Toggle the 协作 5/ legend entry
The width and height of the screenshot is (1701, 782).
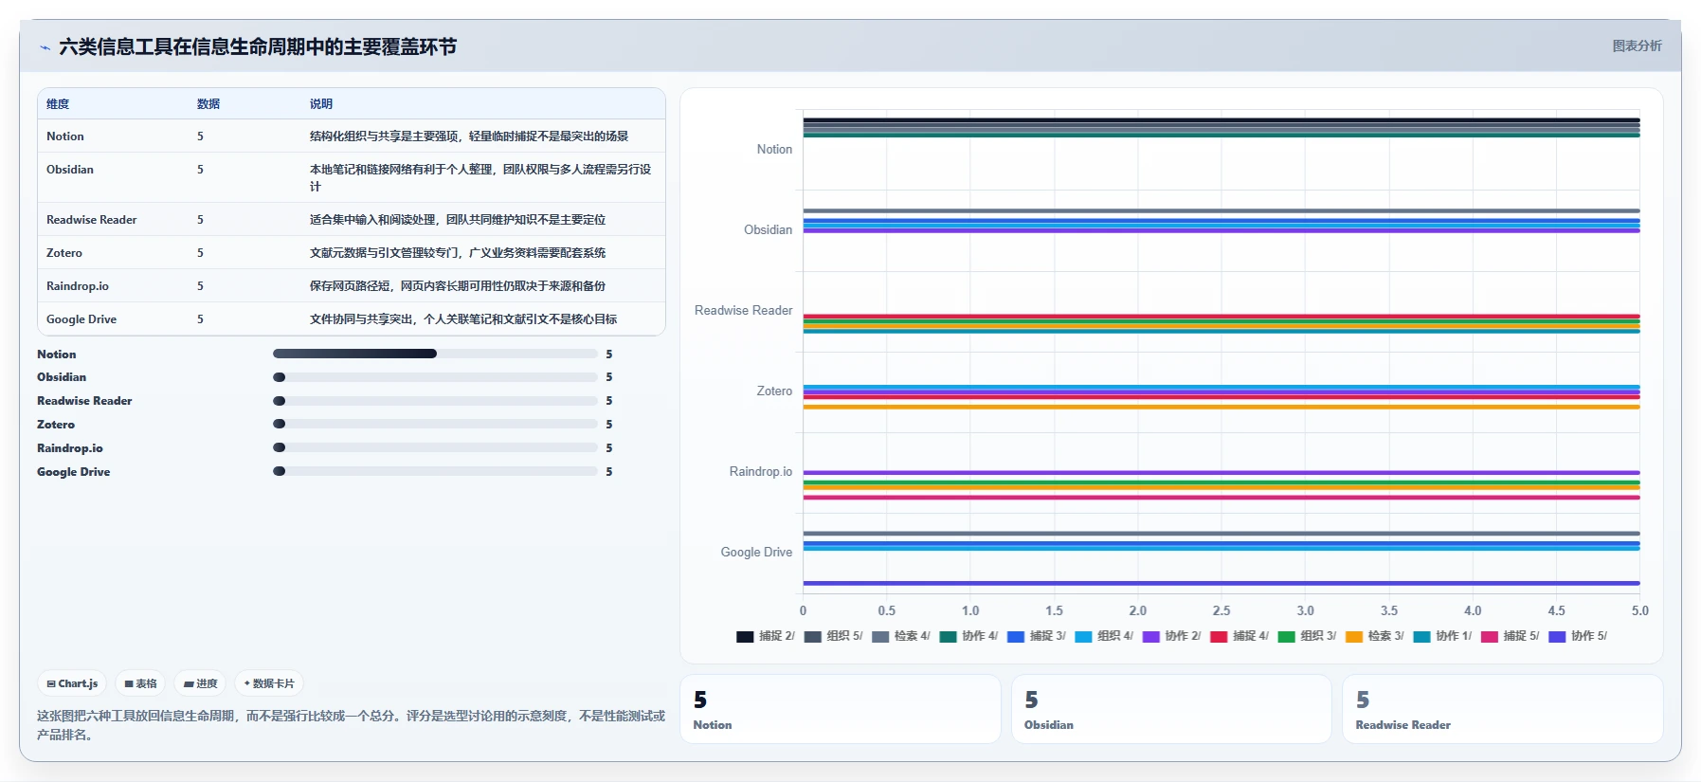pyautogui.click(x=1578, y=636)
